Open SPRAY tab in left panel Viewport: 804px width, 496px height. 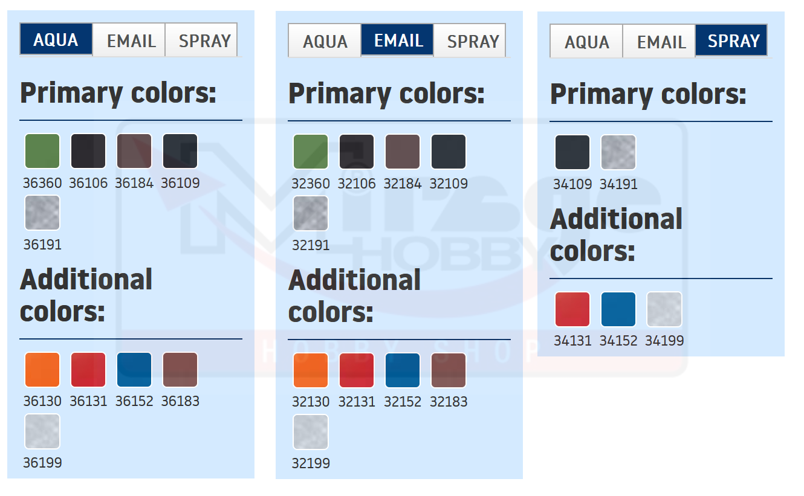[x=203, y=40]
